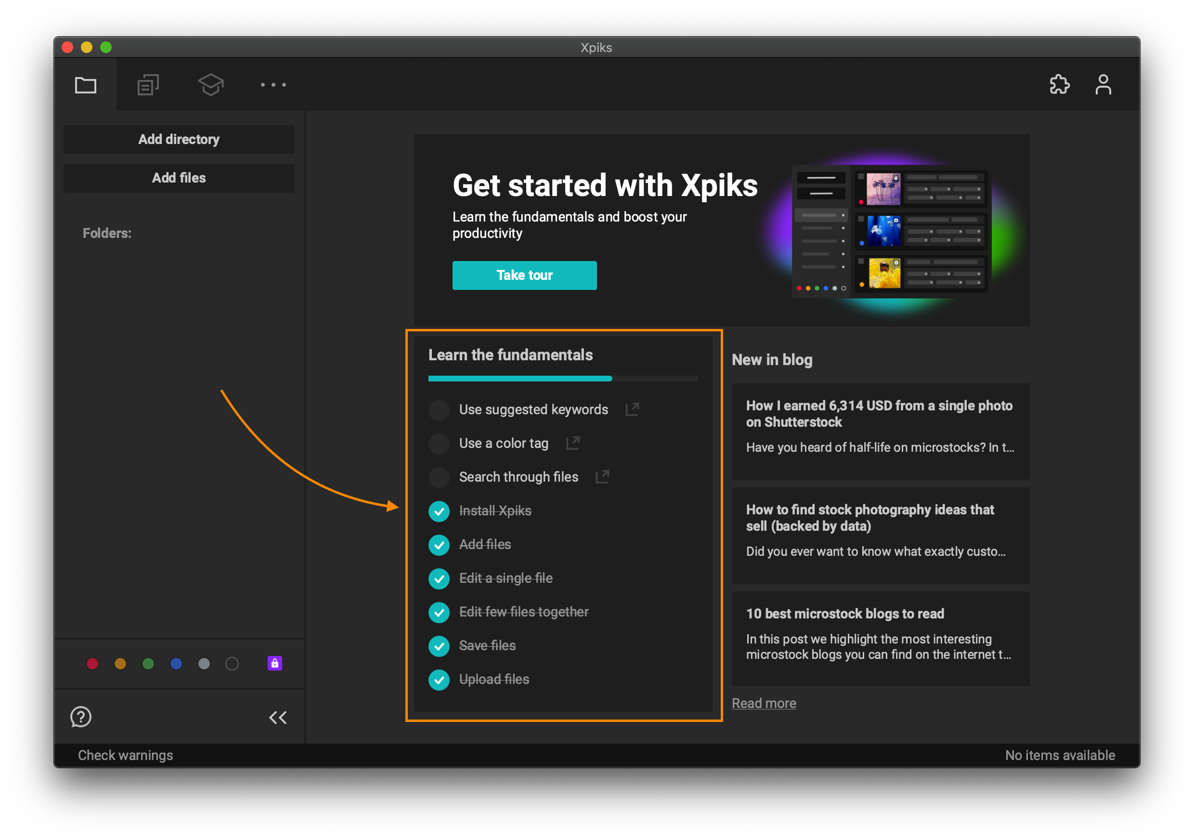Toggle the Search through files checkbox
The width and height of the screenshot is (1194, 839).
(x=439, y=477)
